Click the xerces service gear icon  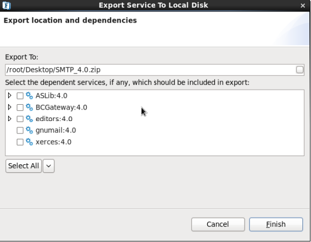(x=29, y=142)
